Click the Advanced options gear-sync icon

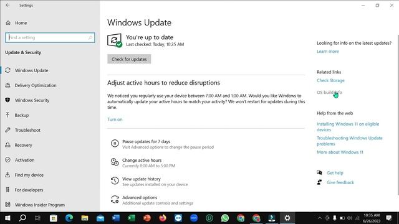pyautogui.click(x=115, y=199)
